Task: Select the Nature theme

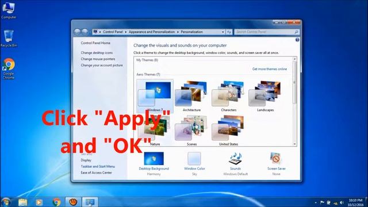Action: click(155, 131)
